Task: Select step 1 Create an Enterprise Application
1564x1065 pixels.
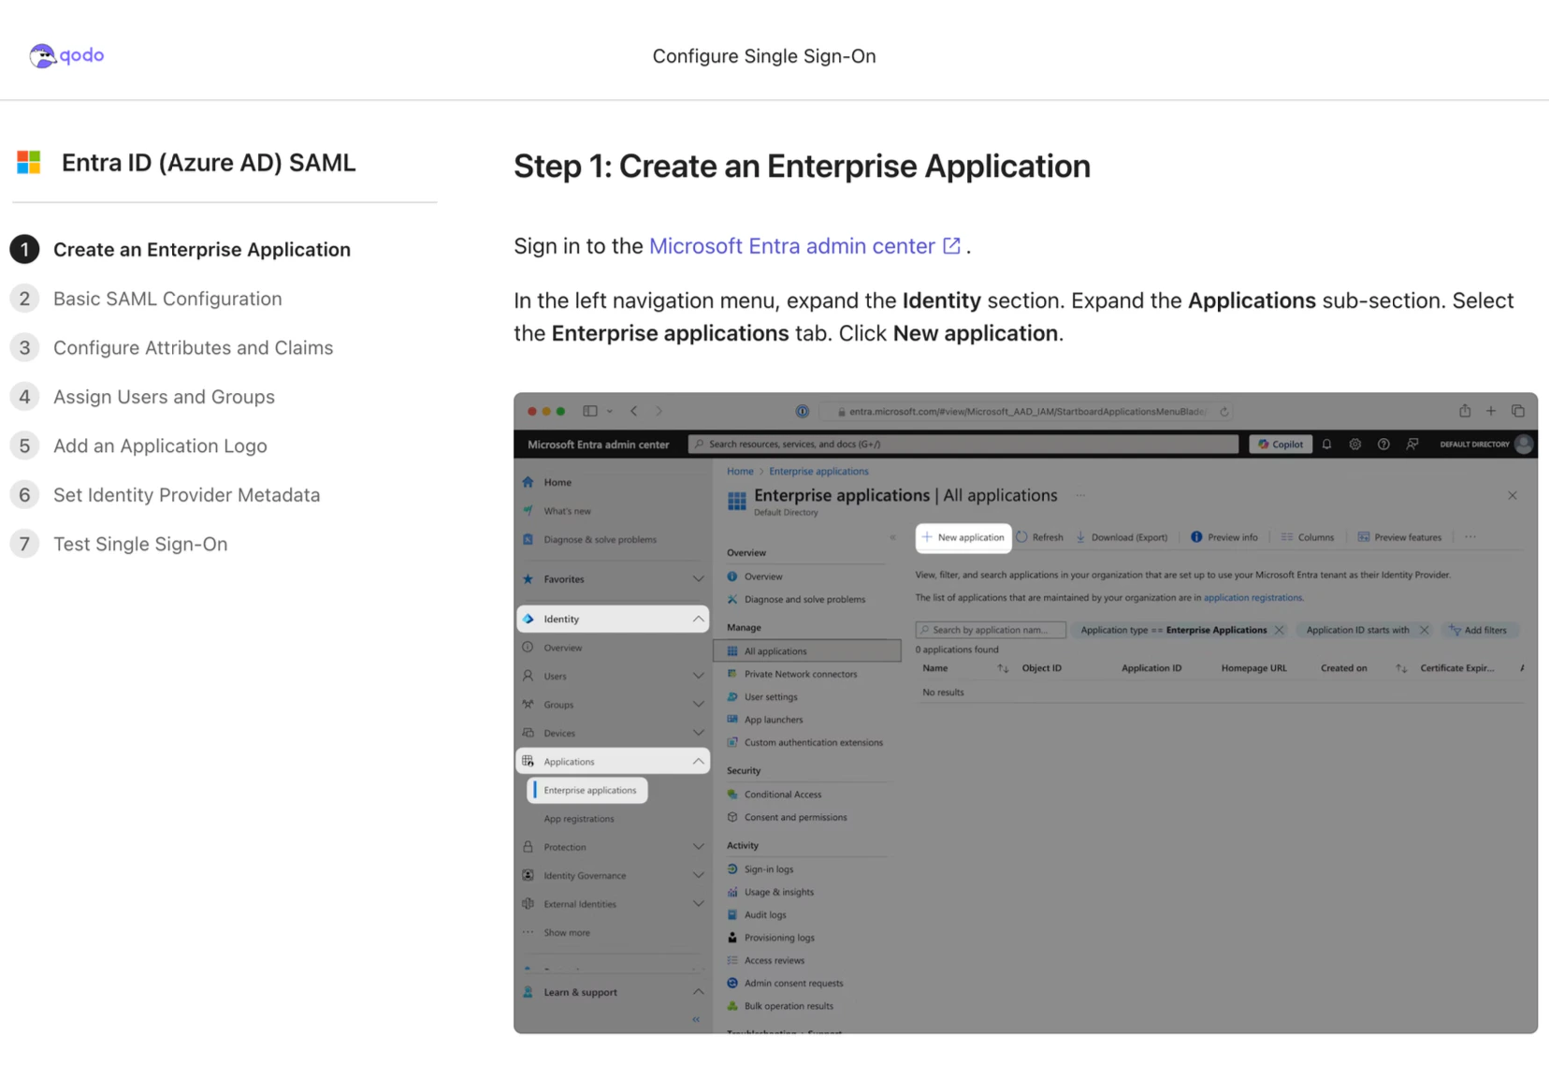Action: tap(181, 250)
